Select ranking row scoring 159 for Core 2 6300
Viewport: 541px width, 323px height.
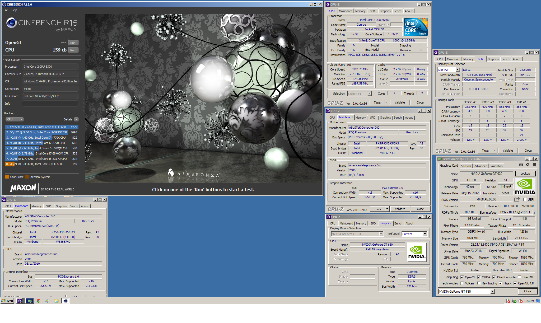(41, 164)
